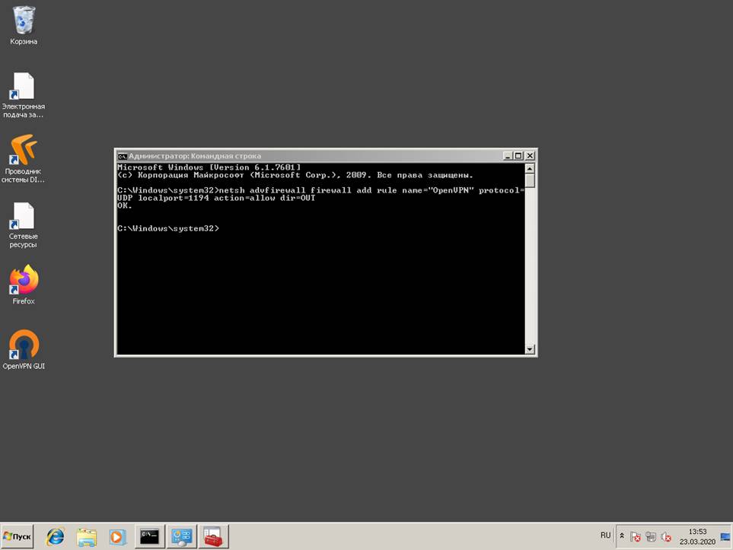This screenshot has height=550, width=733.
Task: Select the OpenVPN GUI desktop icon
Action: [24, 349]
